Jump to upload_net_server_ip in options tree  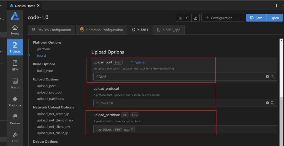pos(53,114)
